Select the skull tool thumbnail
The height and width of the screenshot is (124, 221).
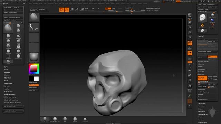click(202, 18)
